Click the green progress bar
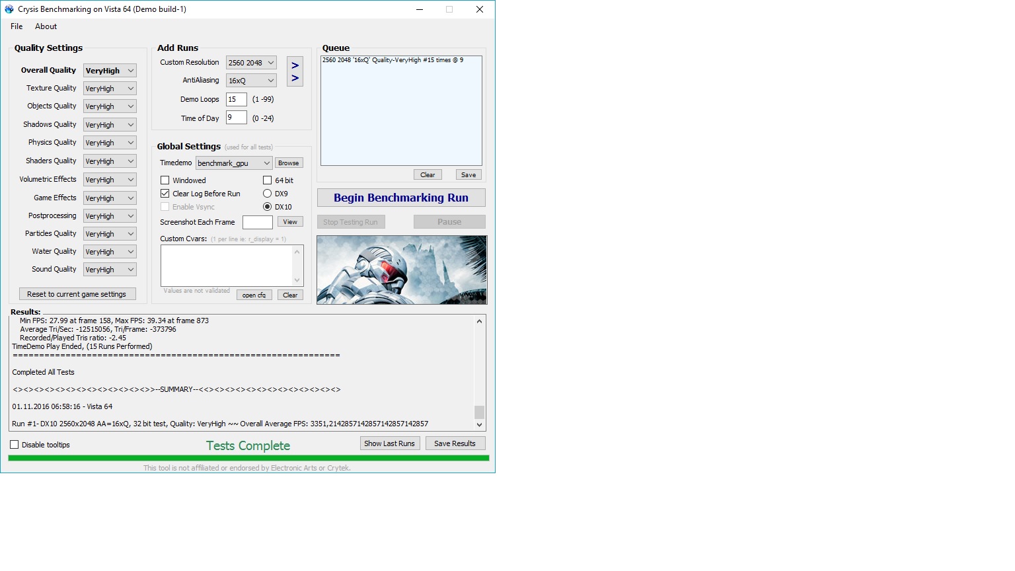Viewport: 1015px width, 571px height. coord(248,458)
